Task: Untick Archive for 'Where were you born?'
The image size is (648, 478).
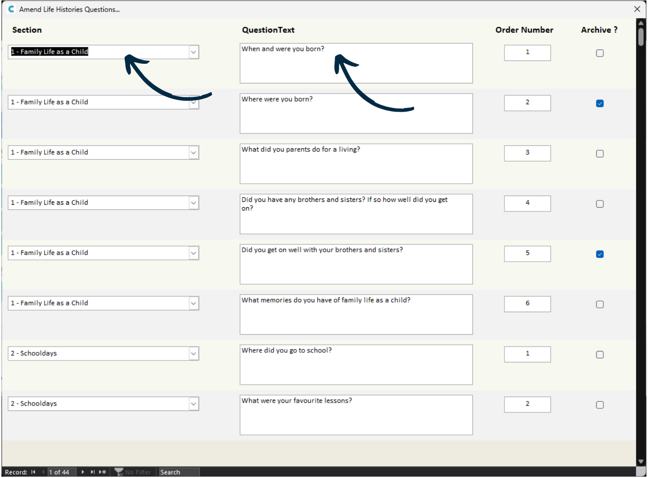Action: tap(600, 104)
